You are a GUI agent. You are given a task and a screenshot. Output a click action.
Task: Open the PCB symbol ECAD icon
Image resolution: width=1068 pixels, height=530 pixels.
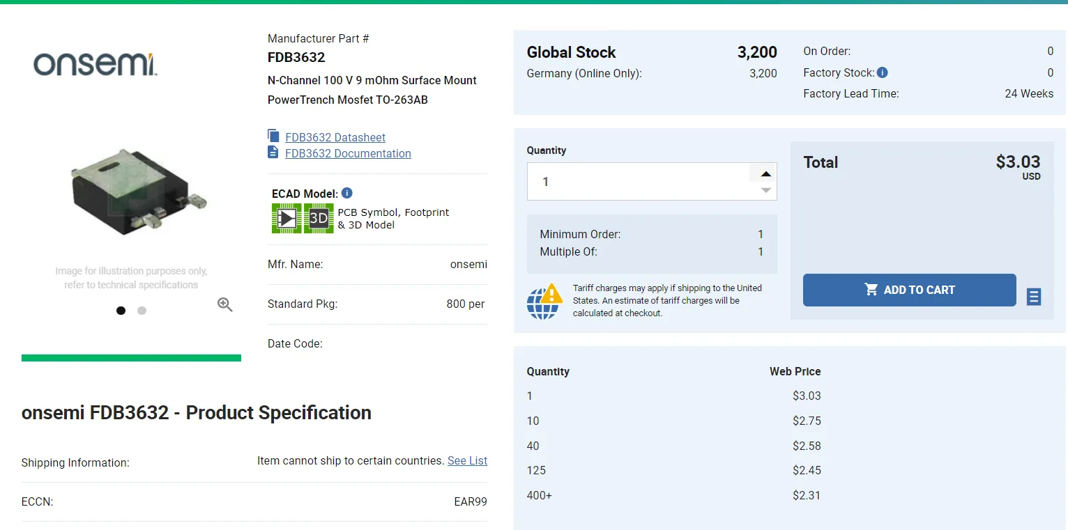pos(287,219)
